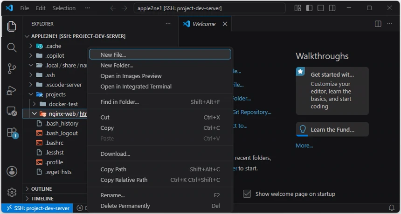401x214 pixels.
Task: Open the File menu
Action: pyautogui.click(x=25, y=8)
